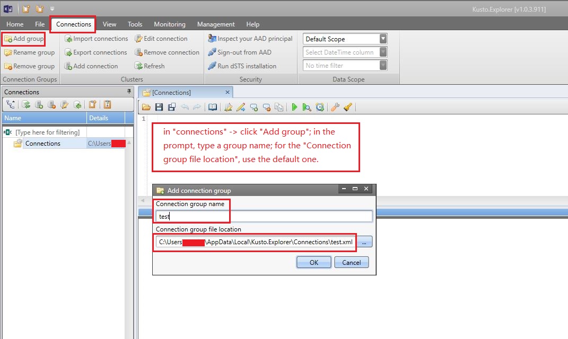Click the add-connection icon in Connections panel toolbar
Screen dimensions: 568x339
(x=39, y=104)
